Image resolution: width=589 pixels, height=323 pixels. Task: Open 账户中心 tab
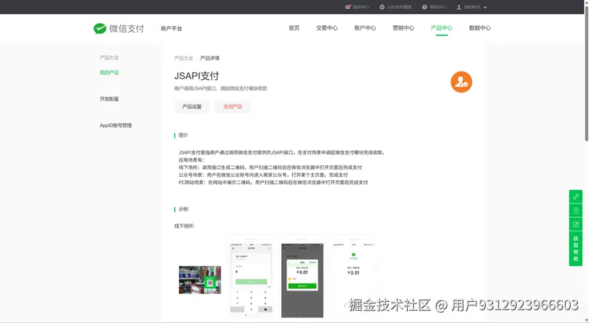coord(365,28)
